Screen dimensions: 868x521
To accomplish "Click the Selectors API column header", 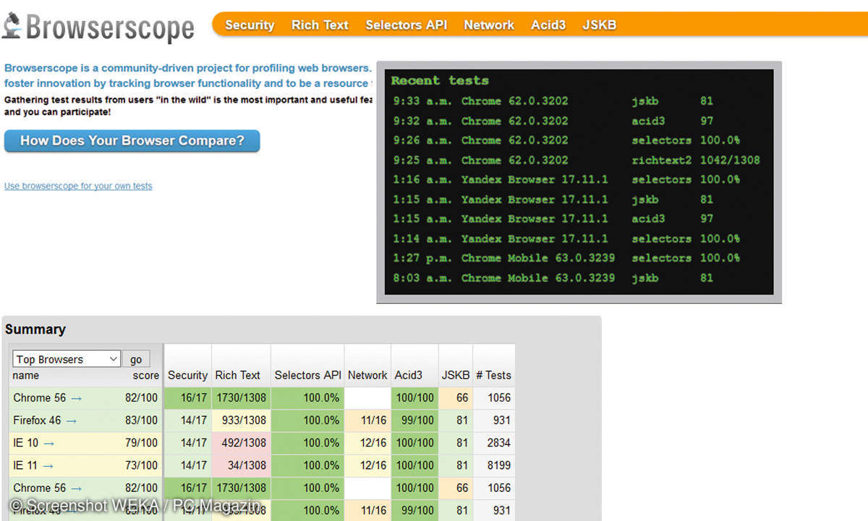I will [307, 375].
